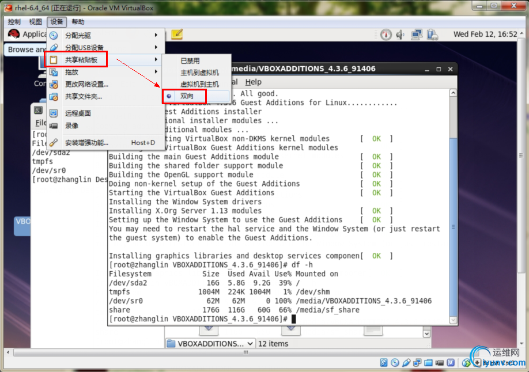Click the Red Hat Applications icon
The image size is (529, 372).
click(14, 34)
